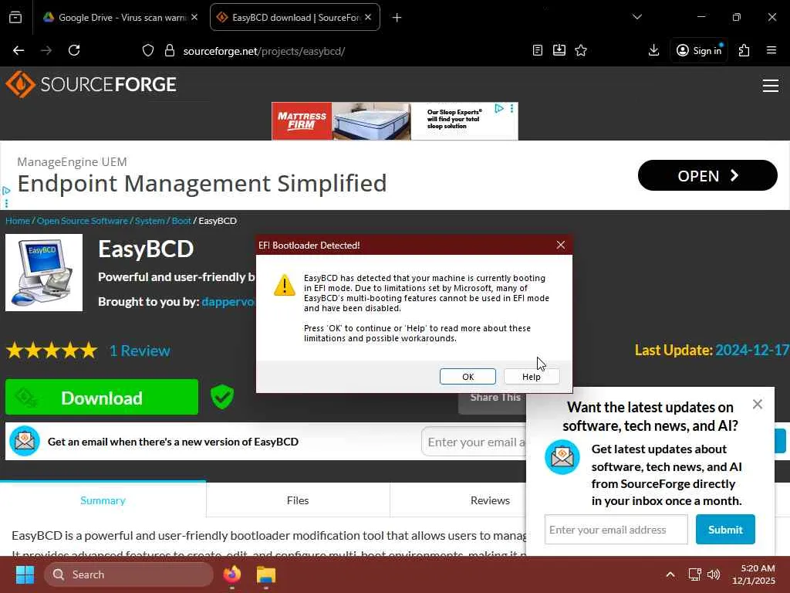The height and width of the screenshot is (593, 790).
Task: Open File Explorer from taskbar
Action: tap(266, 574)
